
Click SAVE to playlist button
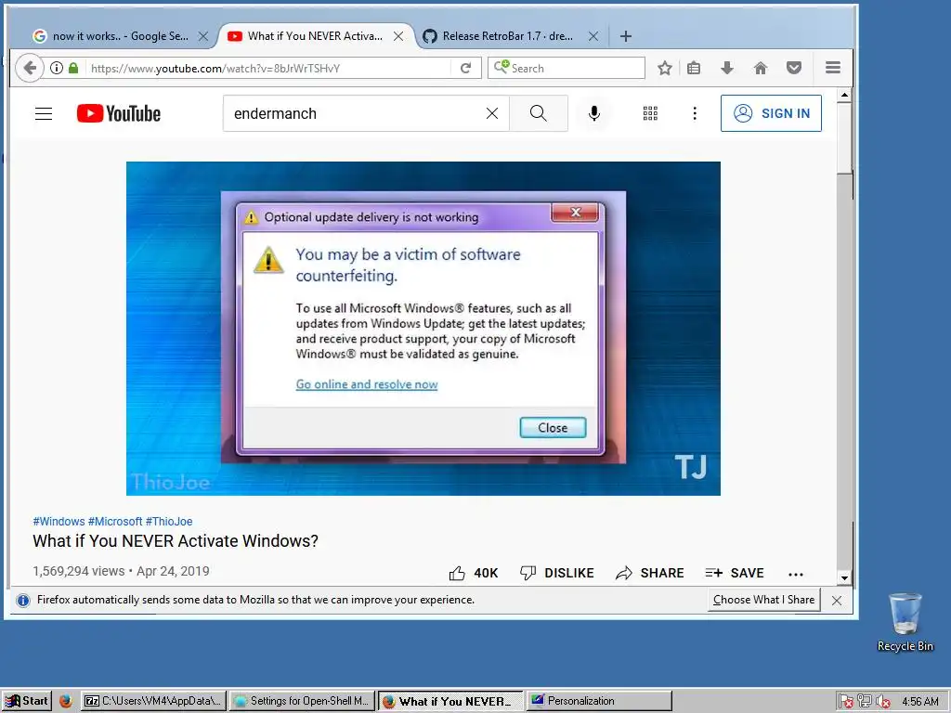(x=735, y=573)
